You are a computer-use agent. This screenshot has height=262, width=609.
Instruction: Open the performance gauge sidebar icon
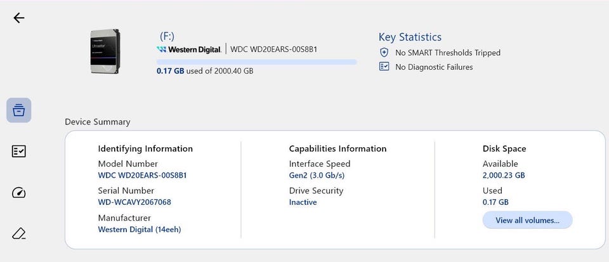pyautogui.click(x=18, y=192)
